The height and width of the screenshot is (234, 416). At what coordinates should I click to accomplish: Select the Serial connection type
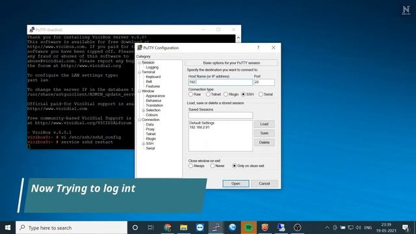click(x=261, y=94)
